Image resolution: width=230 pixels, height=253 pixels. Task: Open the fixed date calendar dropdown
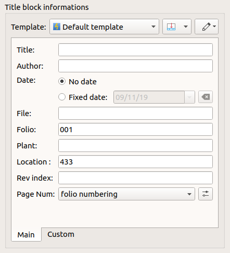pyautogui.click(x=189, y=97)
